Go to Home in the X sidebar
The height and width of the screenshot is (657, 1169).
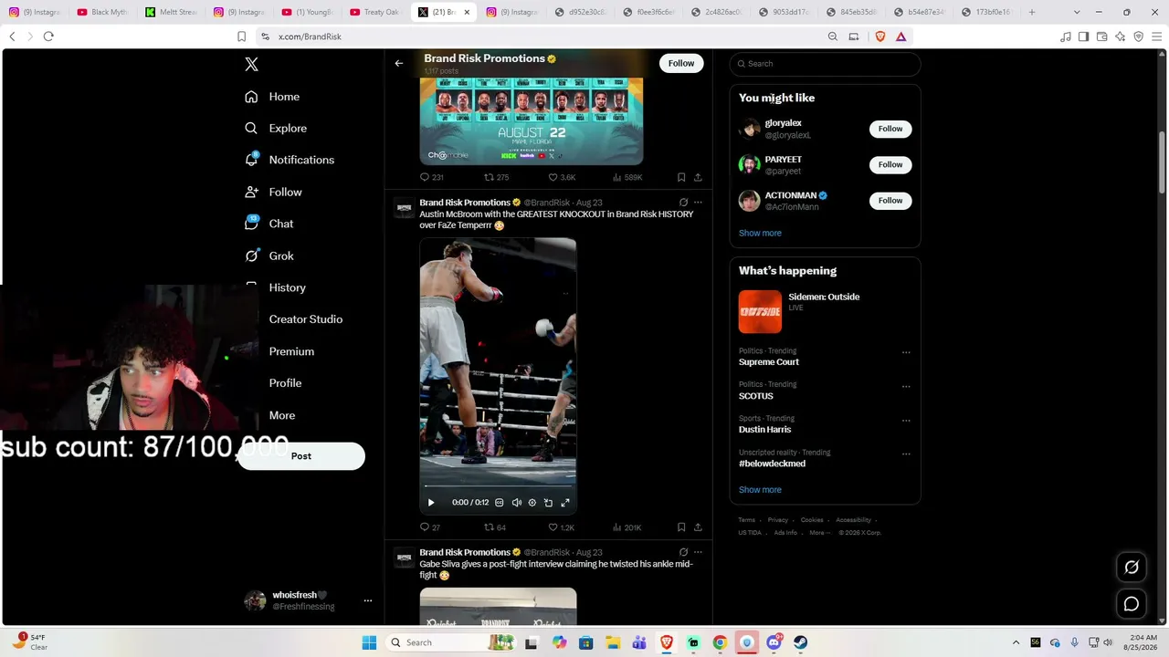(272, 97)
